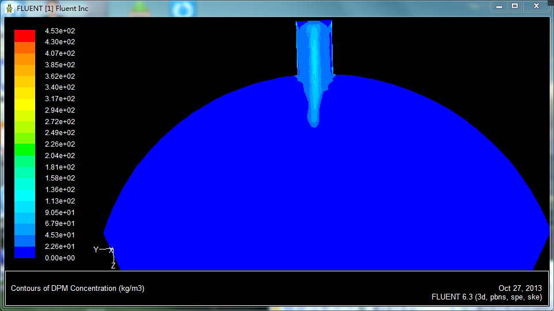Click the dark blue bottom legend band
The height and width of the screenshot is (311, 554).
(25, 252)
